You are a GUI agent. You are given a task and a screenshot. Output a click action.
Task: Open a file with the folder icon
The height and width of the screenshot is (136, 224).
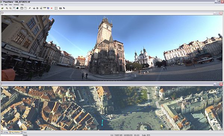click(x=3, y=8)
